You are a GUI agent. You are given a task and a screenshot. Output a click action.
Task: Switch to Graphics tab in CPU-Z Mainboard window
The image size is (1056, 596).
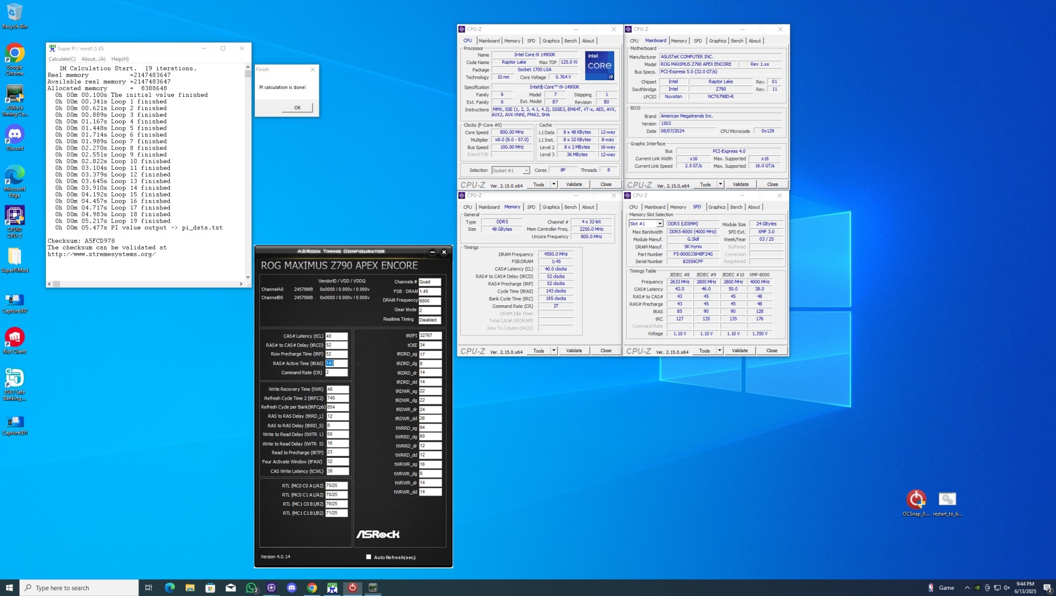tap(717, 41)
